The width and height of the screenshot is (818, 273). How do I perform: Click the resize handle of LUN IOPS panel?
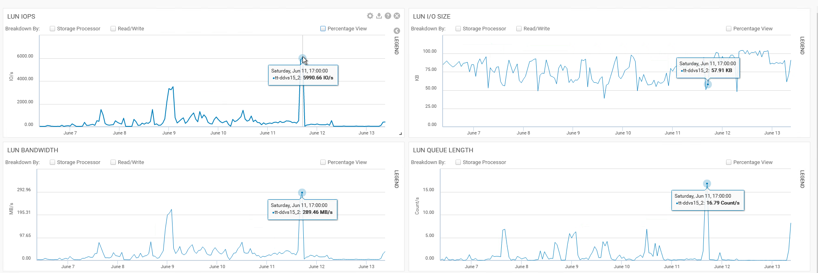click(x=400, y=134)
